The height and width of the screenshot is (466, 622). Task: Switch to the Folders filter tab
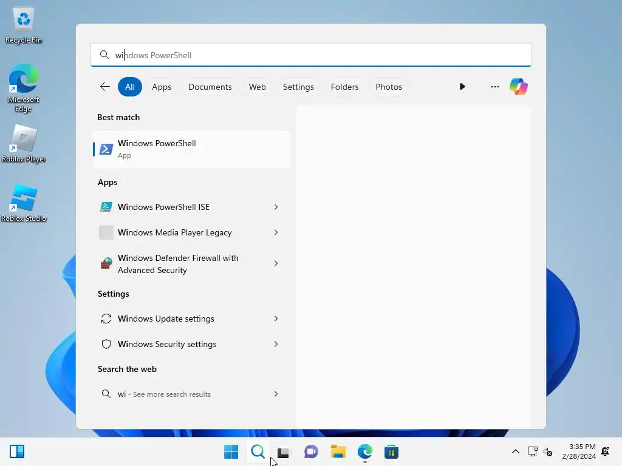pyautogui.click(x=344, y=86)
